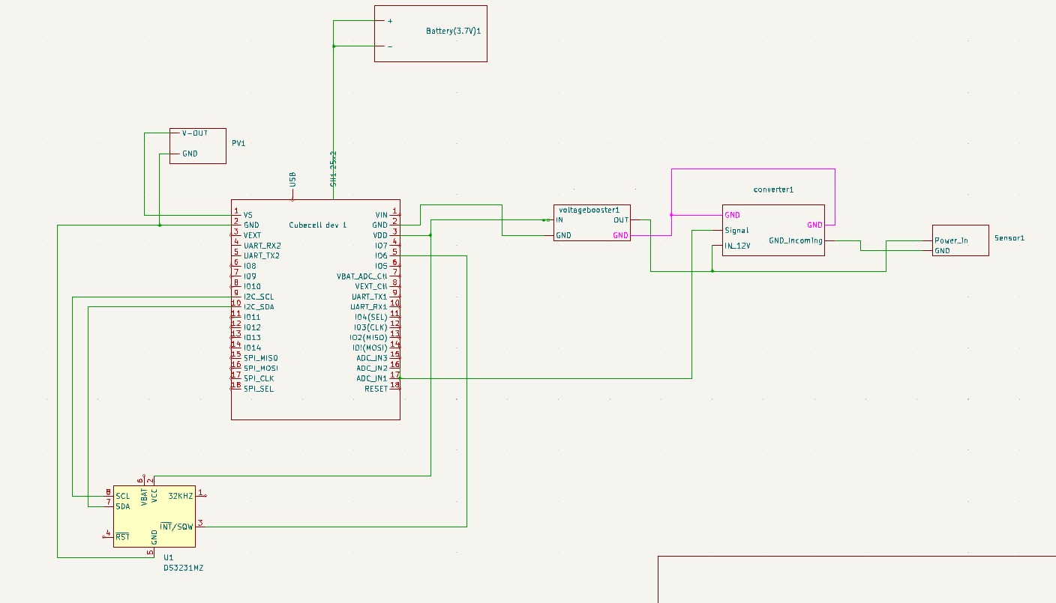Select the converter1 component label
Screen dimensions: 1056x603
[x=773, y=190]
